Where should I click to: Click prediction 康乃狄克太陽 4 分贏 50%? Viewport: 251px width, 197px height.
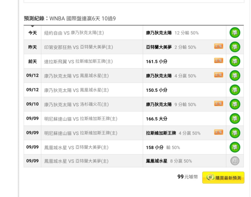tap(171, 76)
